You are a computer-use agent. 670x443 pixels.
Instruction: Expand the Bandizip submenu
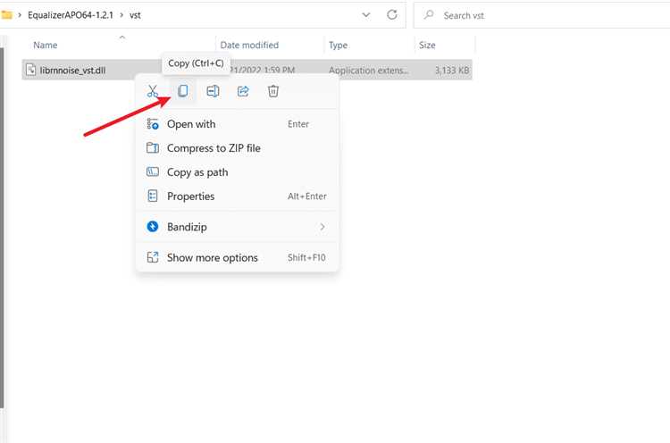237,227
